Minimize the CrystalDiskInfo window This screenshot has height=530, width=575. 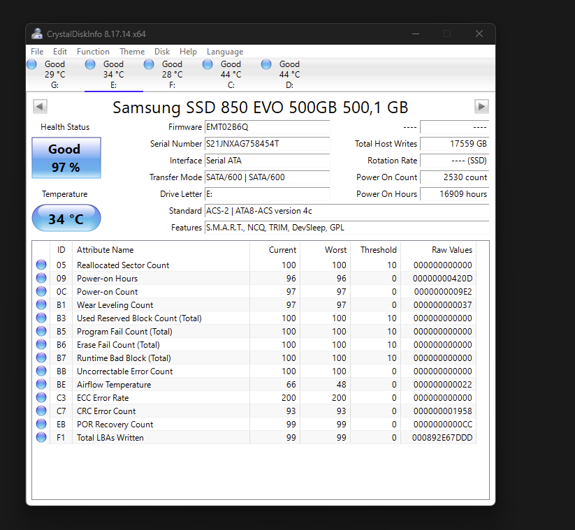coord(416,34)
